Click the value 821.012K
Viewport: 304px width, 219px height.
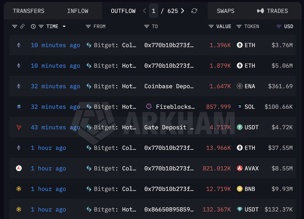coord(217,168)
